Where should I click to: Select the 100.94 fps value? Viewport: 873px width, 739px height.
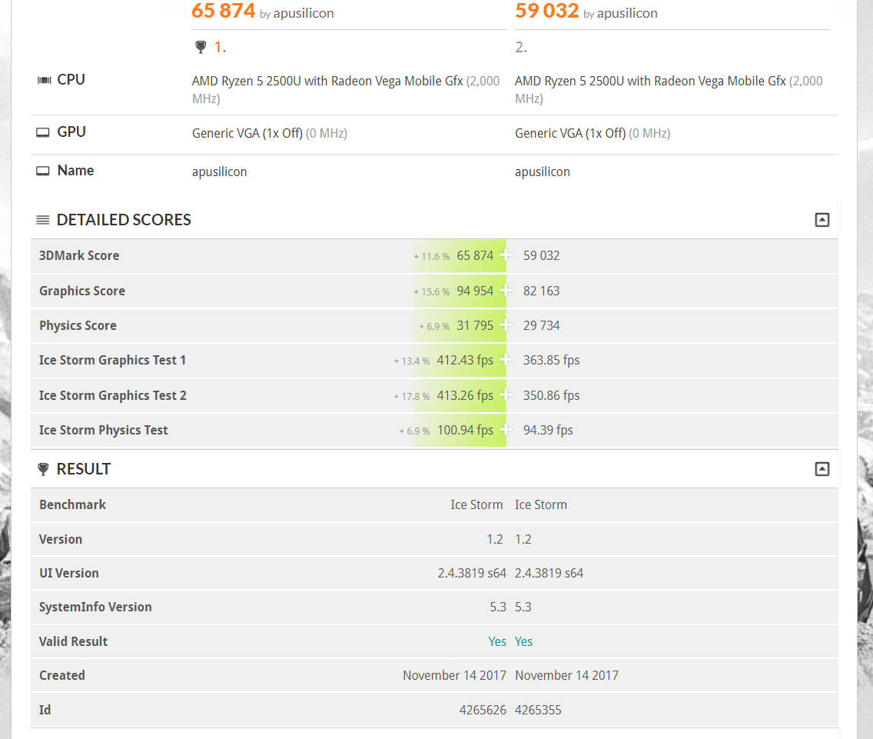(465, 430)
